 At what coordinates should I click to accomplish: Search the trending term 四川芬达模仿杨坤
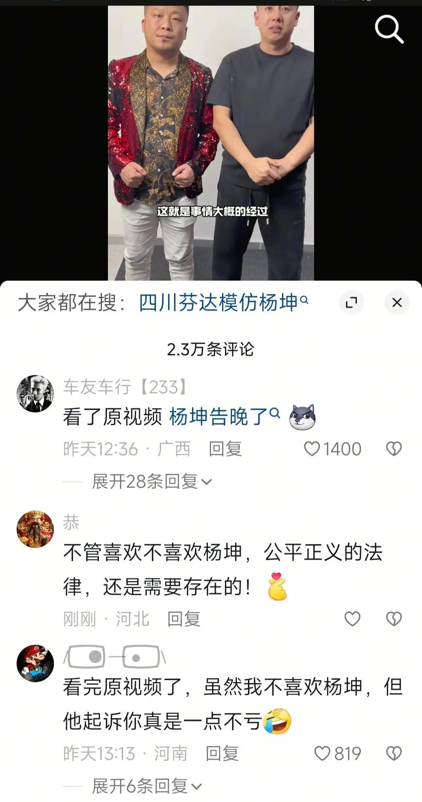click(x=223, y=303)
